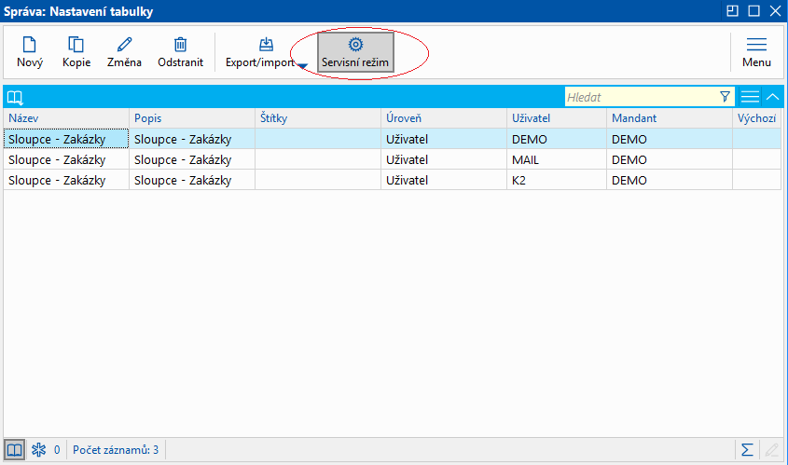Viewport: 788px width, 465px height.
Task: Select row with user MAIL
Action: (393, 159)
